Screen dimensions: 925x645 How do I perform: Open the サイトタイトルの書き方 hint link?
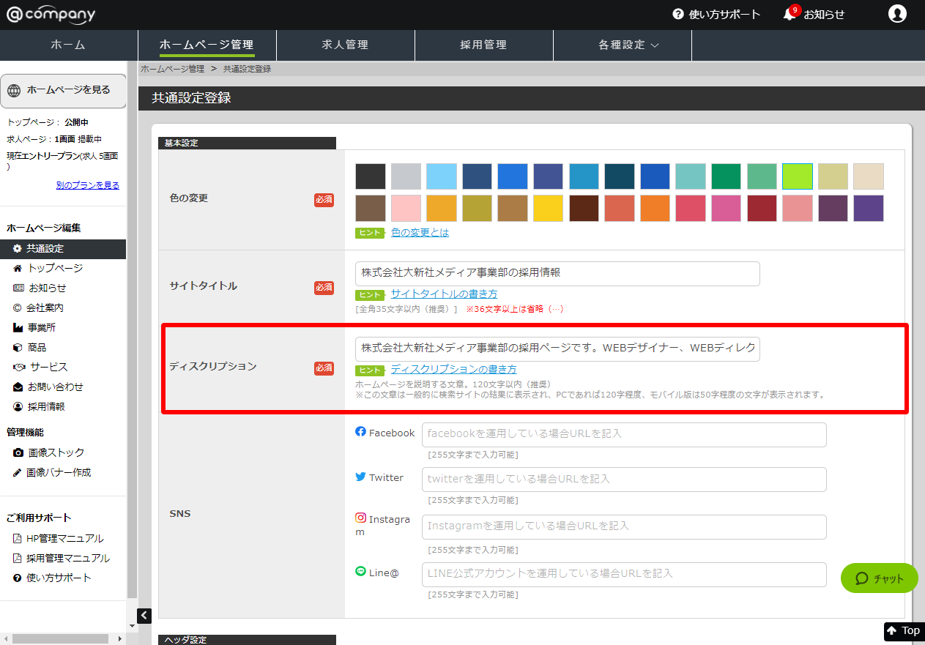tap(444, 294)
